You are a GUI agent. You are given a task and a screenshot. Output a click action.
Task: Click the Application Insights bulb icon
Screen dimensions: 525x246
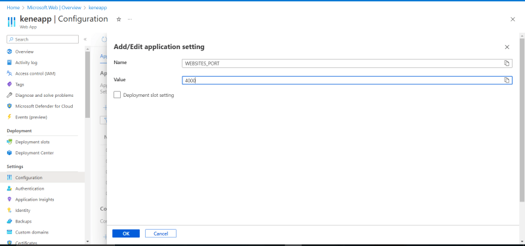(9, 200)
